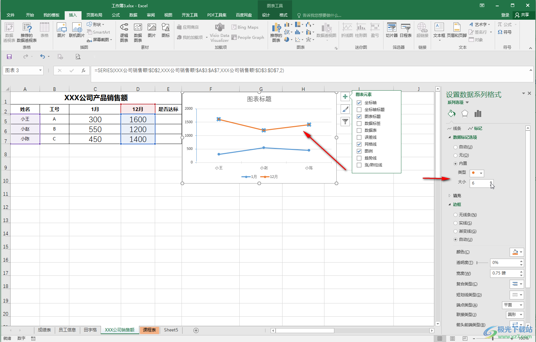Switch to the 公式 ribbon tab

[x=116, y=15]
